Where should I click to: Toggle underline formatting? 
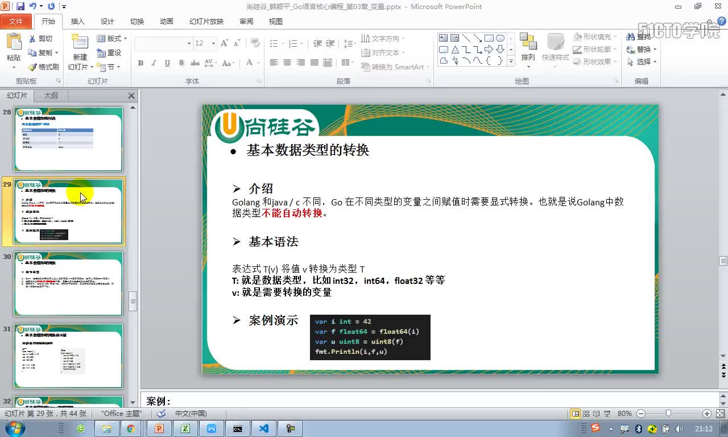coord(167,63)
